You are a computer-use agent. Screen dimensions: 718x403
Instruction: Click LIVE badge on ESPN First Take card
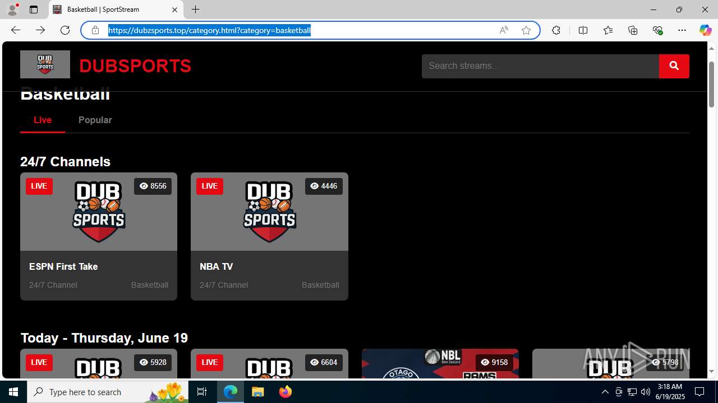tap(39, 186)
